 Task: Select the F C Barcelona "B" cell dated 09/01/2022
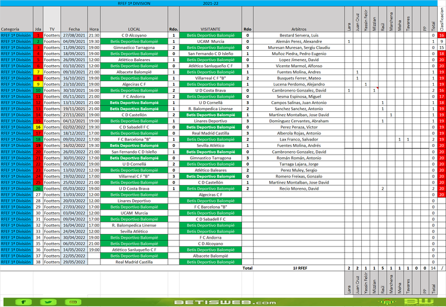[x=134, y=139]
